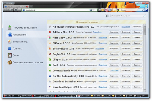Click Сейчас: 25°C weather status entry
The image size is (152, 101).
tap(85, 96)
